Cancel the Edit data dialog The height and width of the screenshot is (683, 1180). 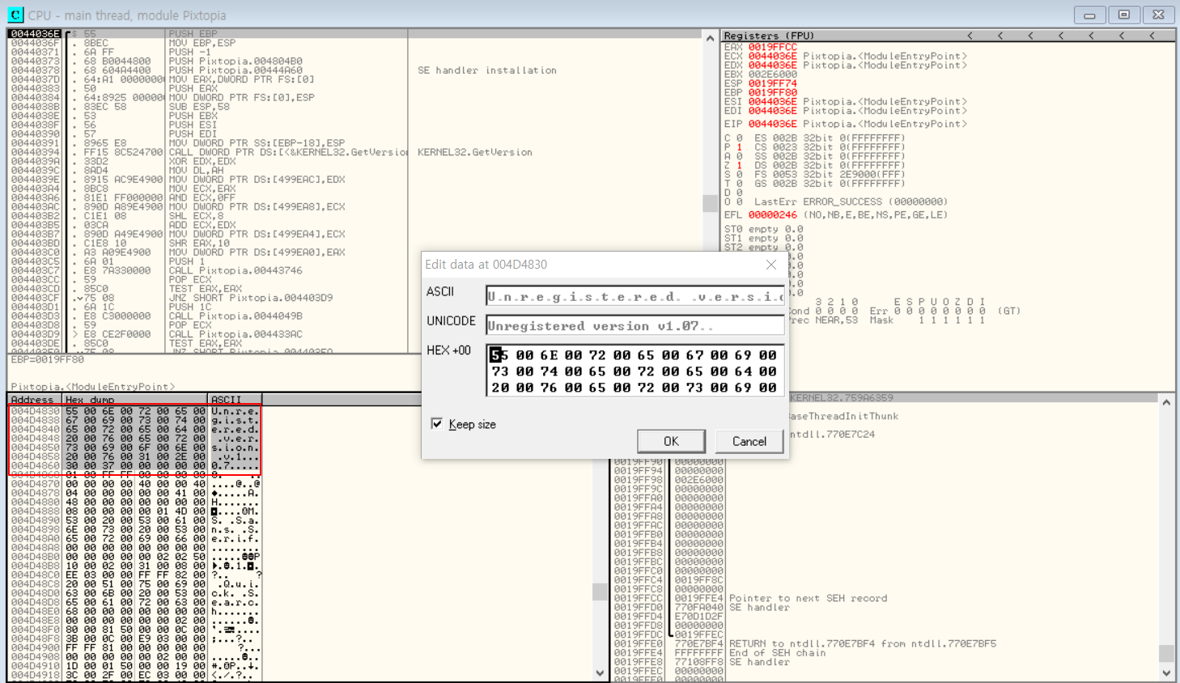point(749,441)
